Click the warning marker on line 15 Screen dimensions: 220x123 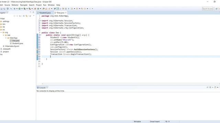37,49
